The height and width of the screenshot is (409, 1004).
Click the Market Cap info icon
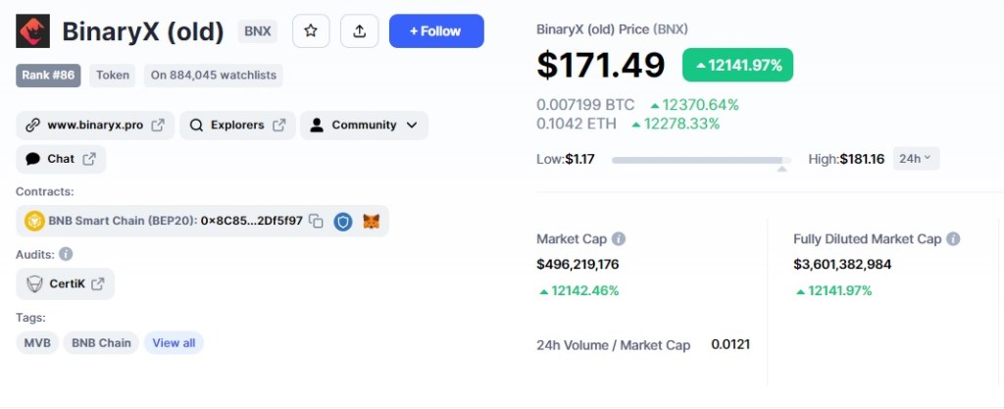click(618, 238)
